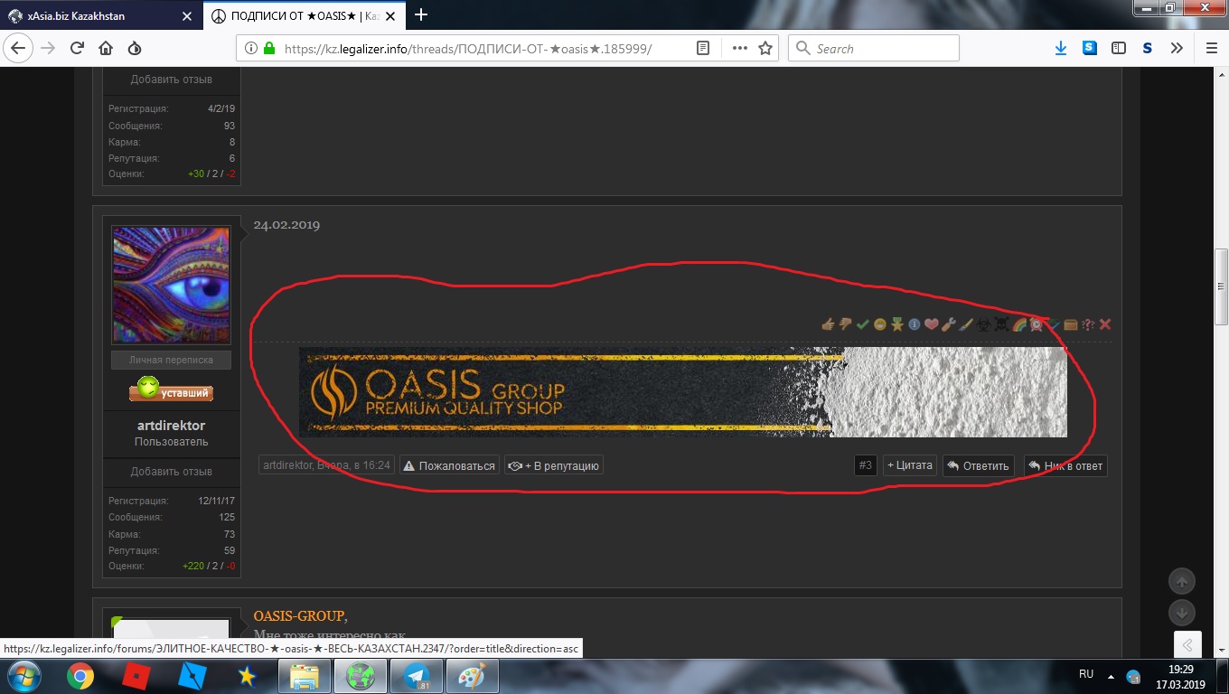Screen dimensions: 1229x694
Task: Click the biohazard reaction icon
Action: (983, 324)
